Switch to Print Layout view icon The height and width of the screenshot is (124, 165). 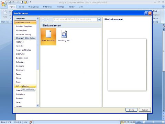122,122
